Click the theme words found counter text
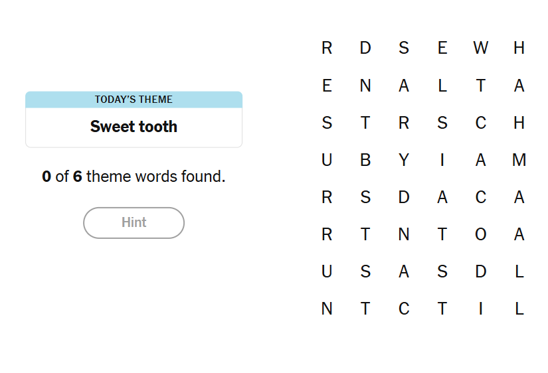 tap(134, 177)
